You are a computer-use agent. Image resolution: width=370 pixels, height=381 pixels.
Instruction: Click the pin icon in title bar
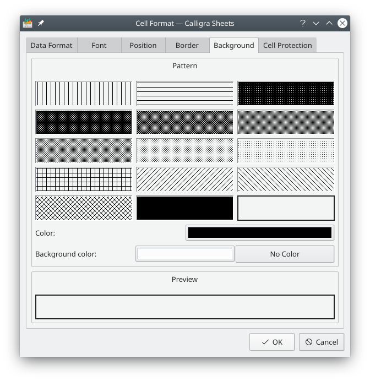coord(41,23)
